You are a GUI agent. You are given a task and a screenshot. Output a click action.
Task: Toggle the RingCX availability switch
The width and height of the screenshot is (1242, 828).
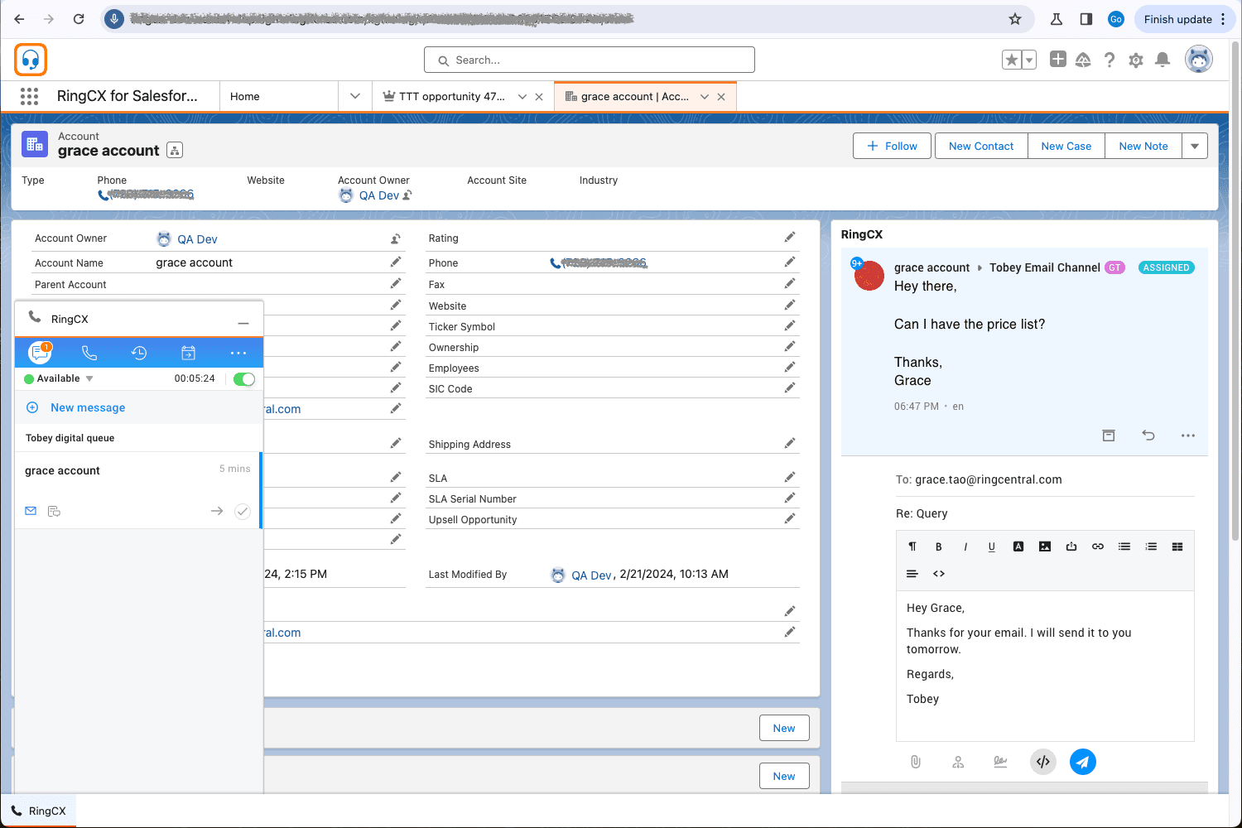244,378
